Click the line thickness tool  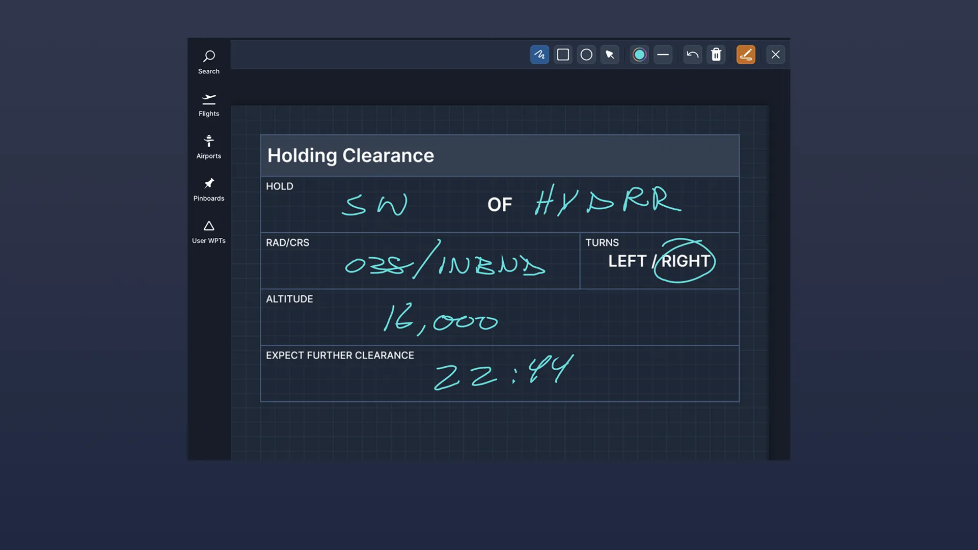(663, 54)
